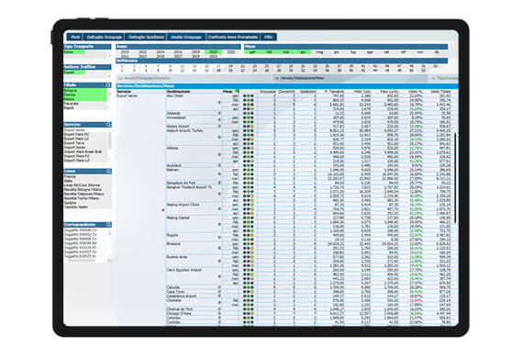Deselect Bologna in the Filiale list
523x358 pixels.
tap(85, 91)
